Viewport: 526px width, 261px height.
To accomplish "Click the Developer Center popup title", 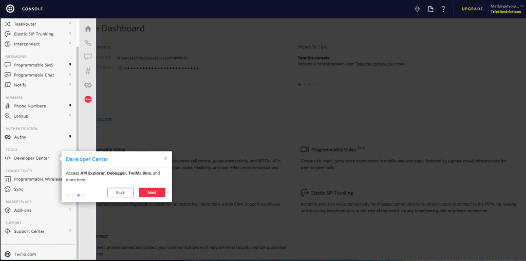I will tap(87, 159).
